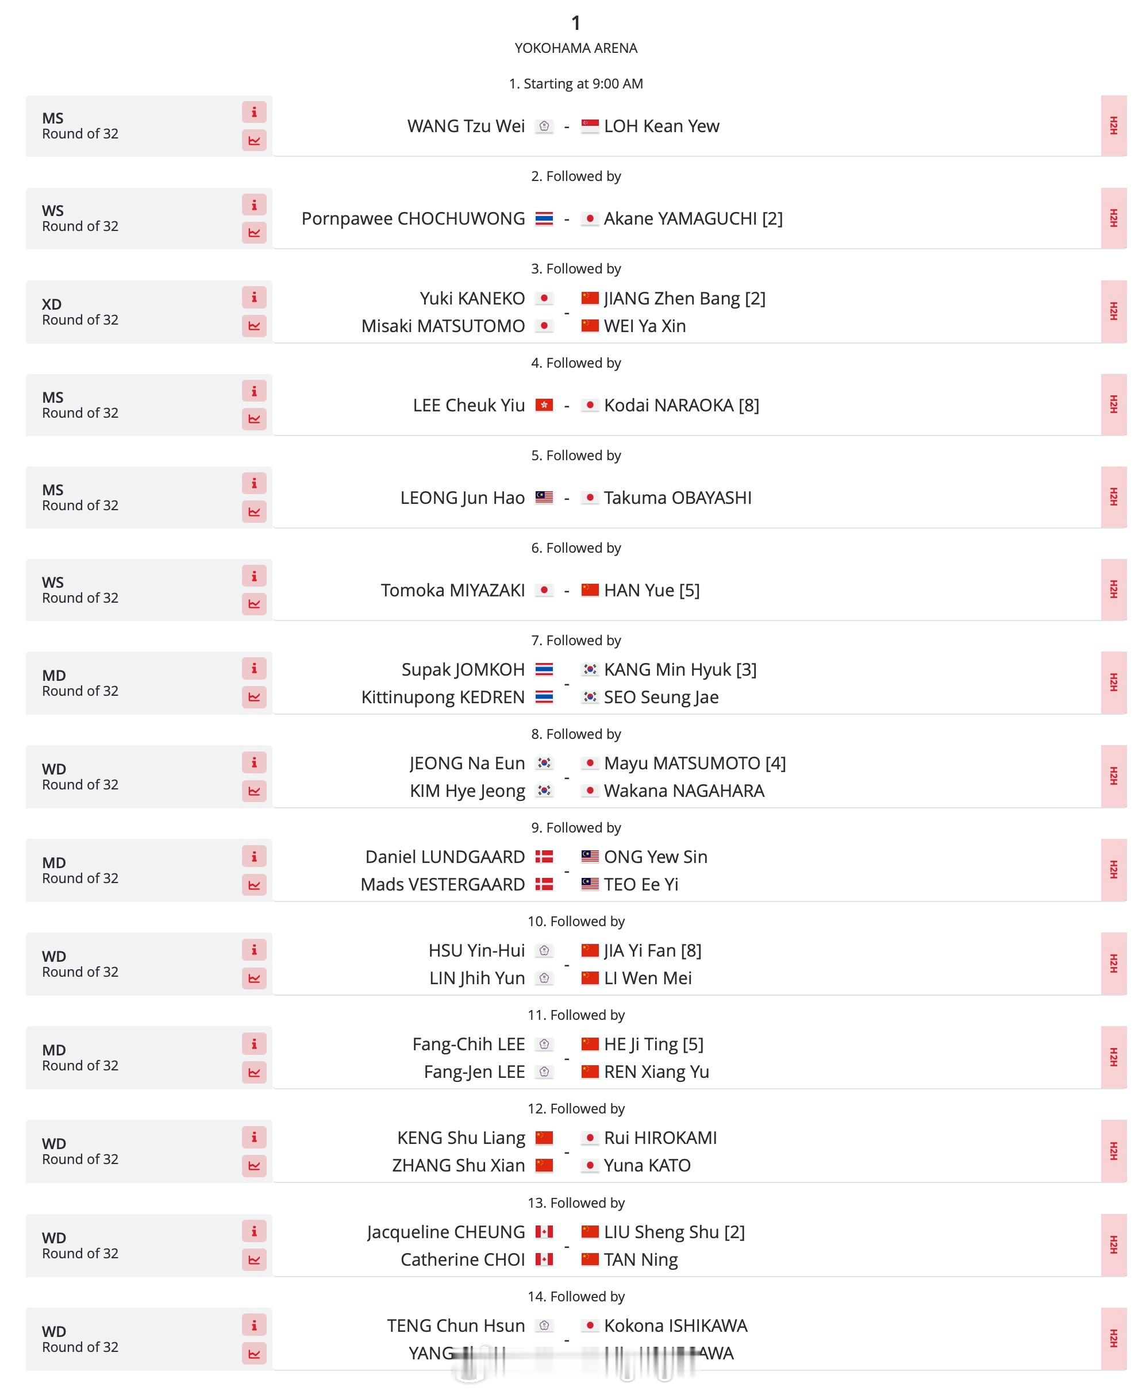The image size is (1146, 1395).
Task: Click HAN Yue player name
Action: click(639, 590)
